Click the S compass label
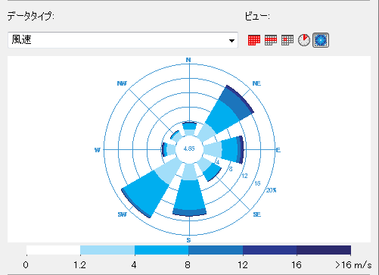Viewport: 379px width, 275px height. point(188,240)
